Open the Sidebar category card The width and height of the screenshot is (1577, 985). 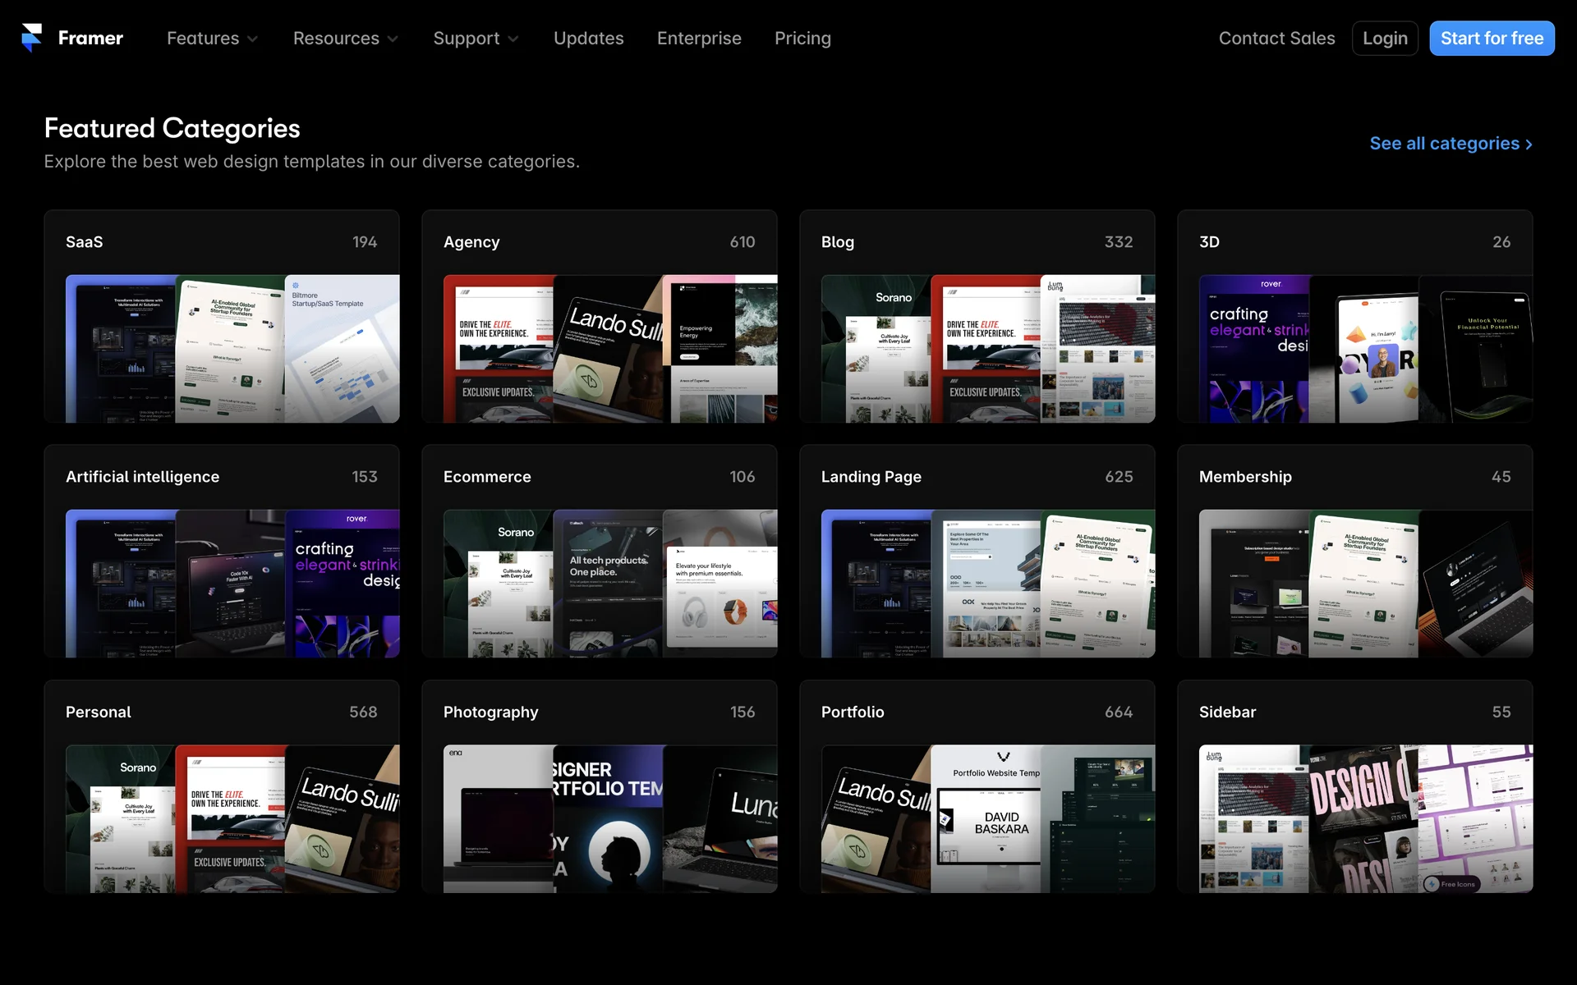[x=1354, y=786]
